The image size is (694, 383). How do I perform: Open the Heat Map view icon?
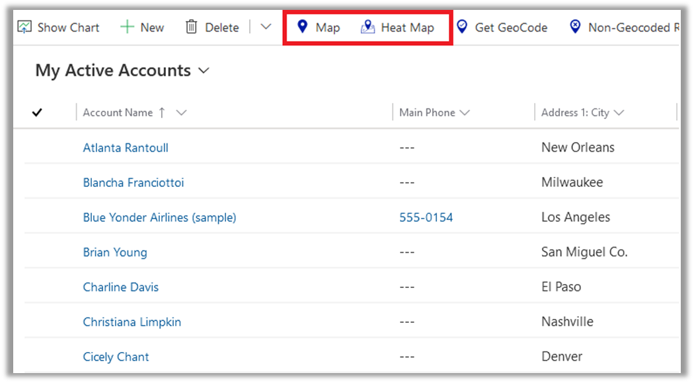click(x=367, y=27)
